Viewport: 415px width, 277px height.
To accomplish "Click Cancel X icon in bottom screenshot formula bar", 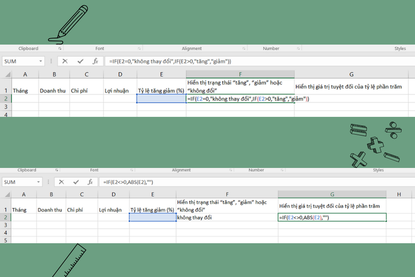I will coord(61,182).
